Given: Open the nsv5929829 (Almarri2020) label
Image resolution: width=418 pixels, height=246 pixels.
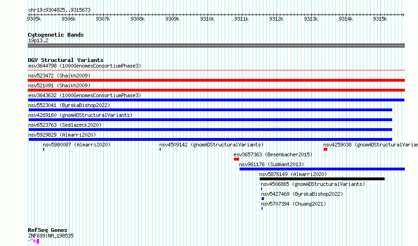Looking at the screenshot, I should coord(62,135).
